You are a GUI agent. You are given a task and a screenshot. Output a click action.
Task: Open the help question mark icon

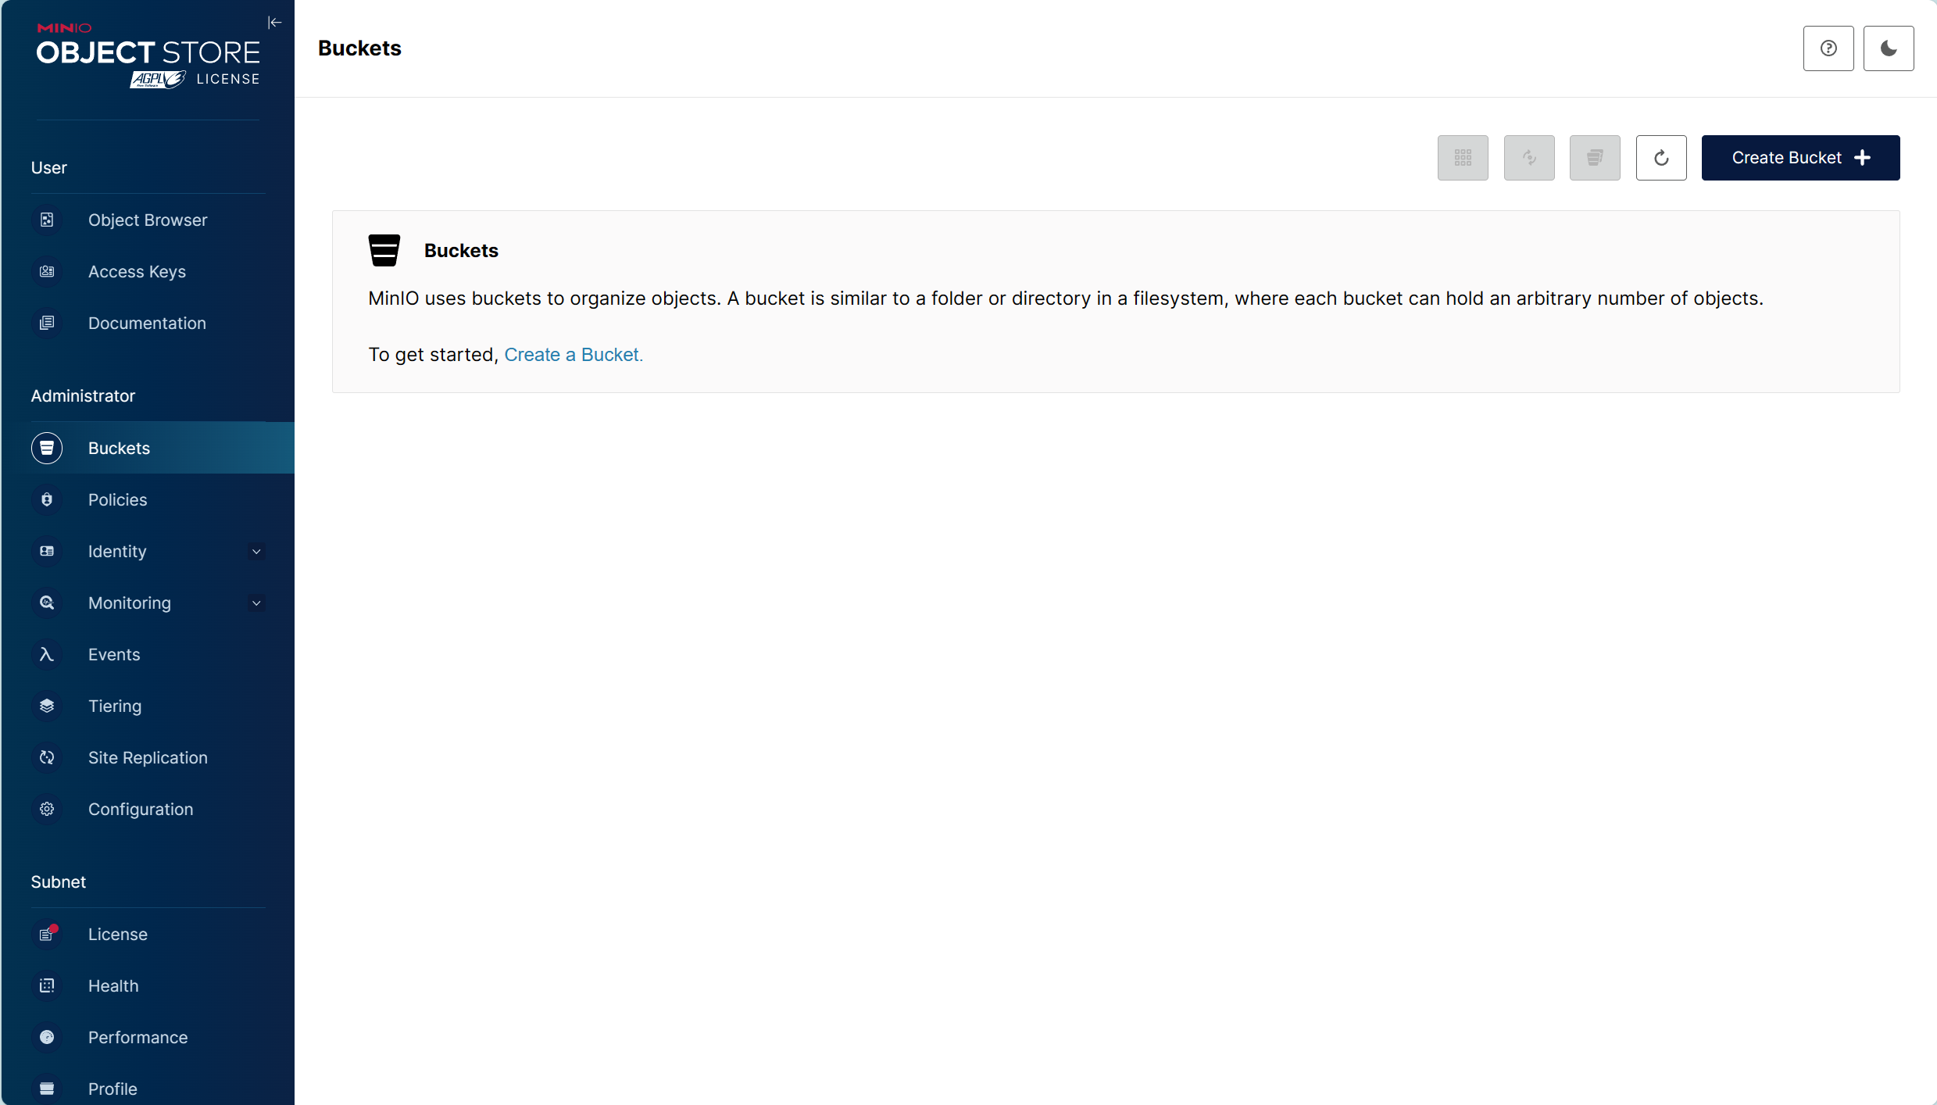(1828, 48)
